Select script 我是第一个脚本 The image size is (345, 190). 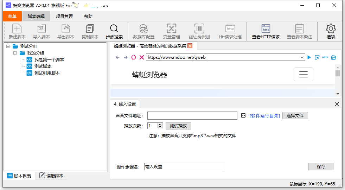pos(49,60)
